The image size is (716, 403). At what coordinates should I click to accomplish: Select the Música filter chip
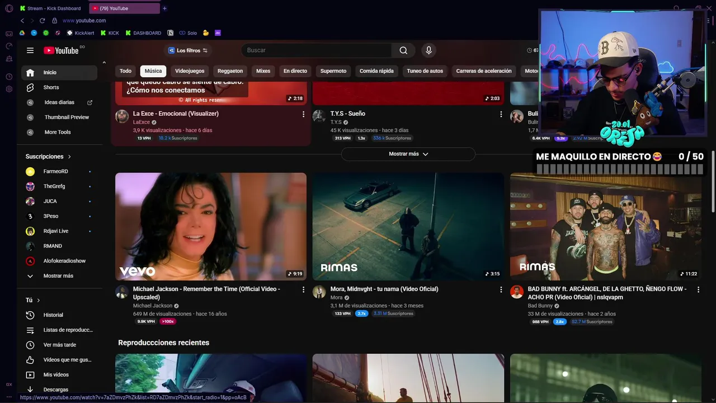(x=153, y=71)
